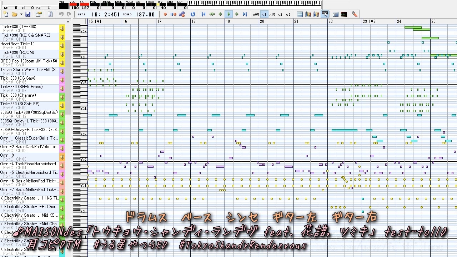
Task: Jump to the song start
Action: pyautogui.click(x=204, y=14)
